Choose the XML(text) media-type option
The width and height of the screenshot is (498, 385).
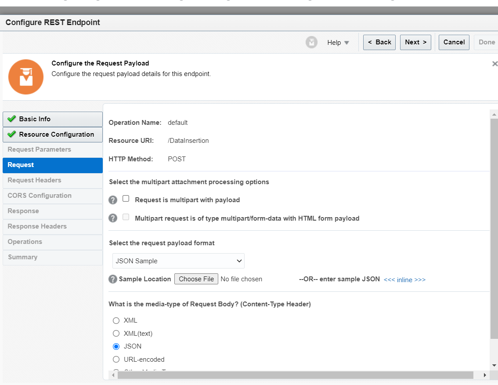tap(116, 334)
